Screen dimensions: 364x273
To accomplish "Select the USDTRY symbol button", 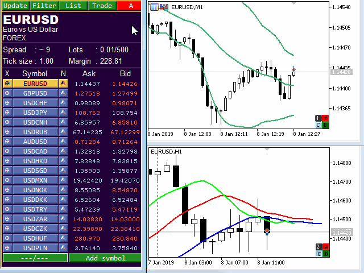I will point(35,209).
